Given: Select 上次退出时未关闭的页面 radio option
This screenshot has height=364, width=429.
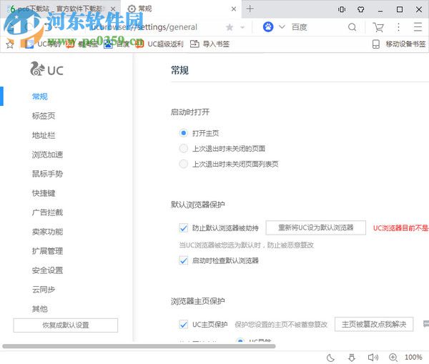Looking at the screenshot, I should [183, 149].
